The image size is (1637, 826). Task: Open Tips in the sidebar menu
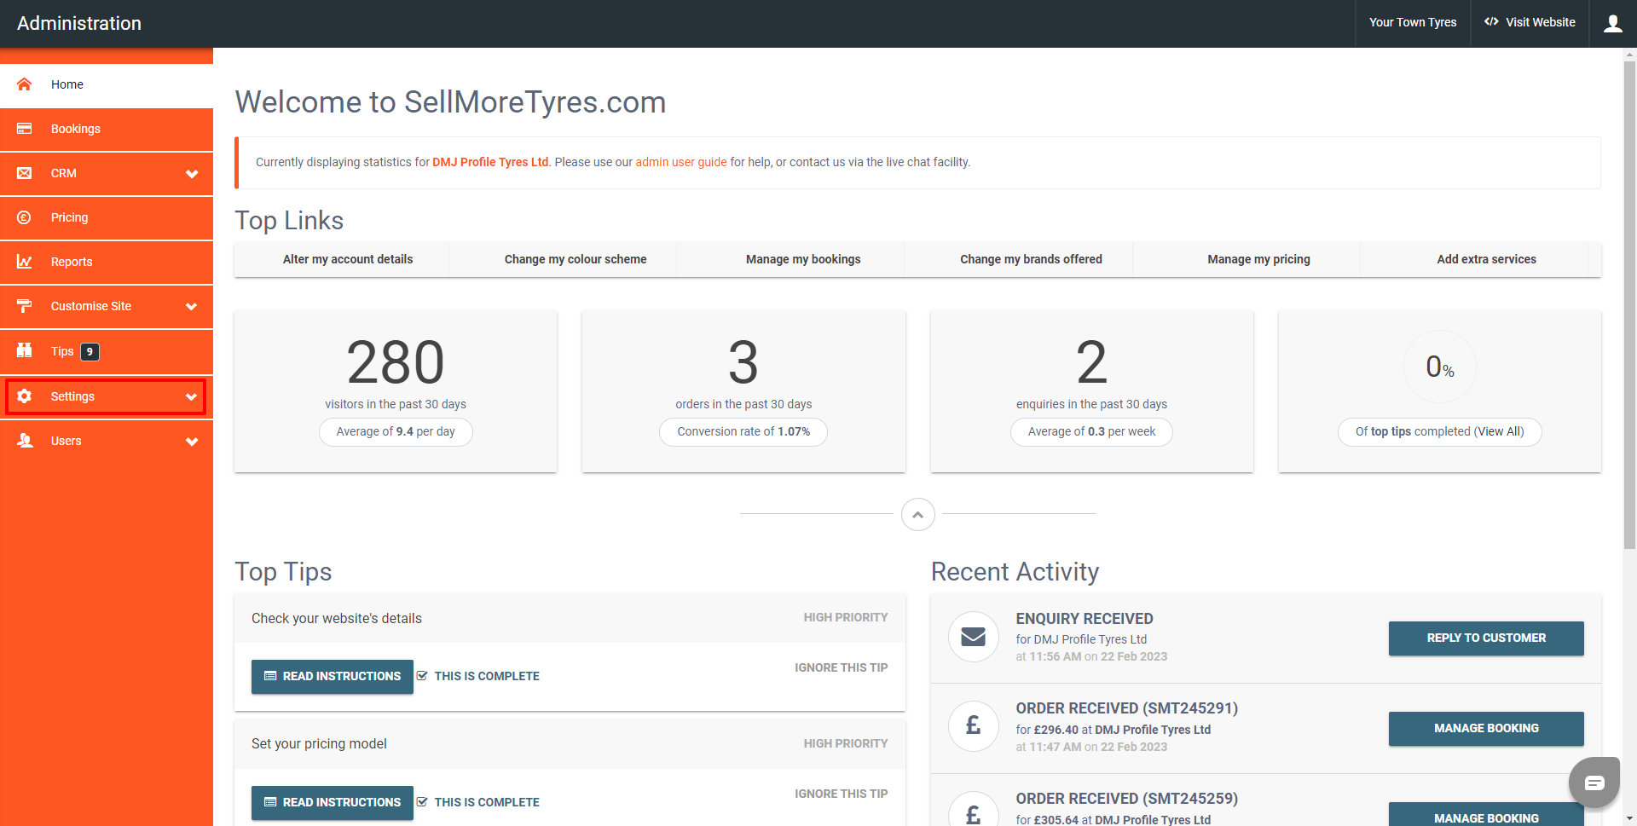click(107, 351)
